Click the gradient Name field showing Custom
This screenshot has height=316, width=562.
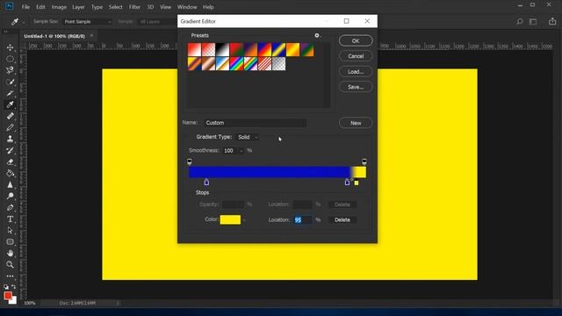coord(256,123)
